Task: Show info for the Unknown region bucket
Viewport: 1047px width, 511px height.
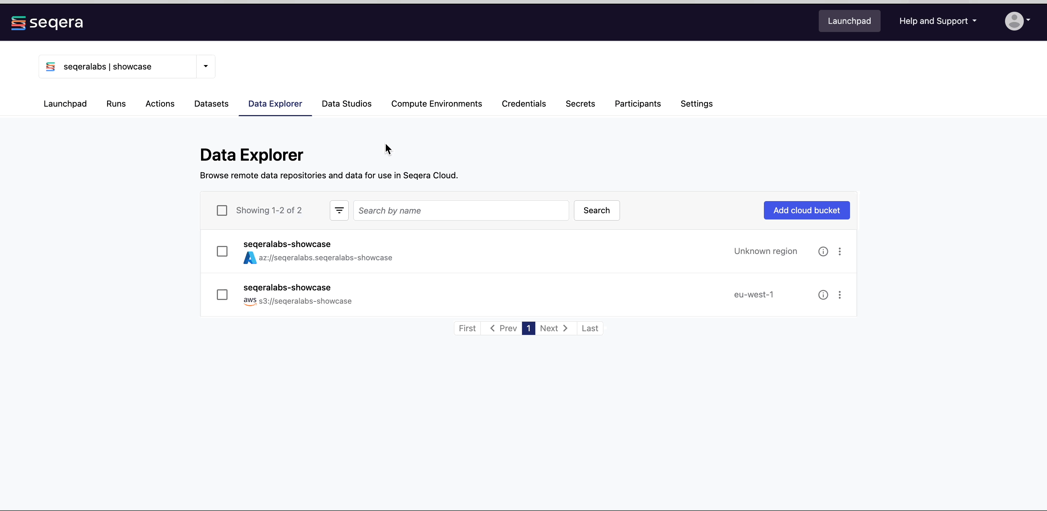Action: point(823,251)
